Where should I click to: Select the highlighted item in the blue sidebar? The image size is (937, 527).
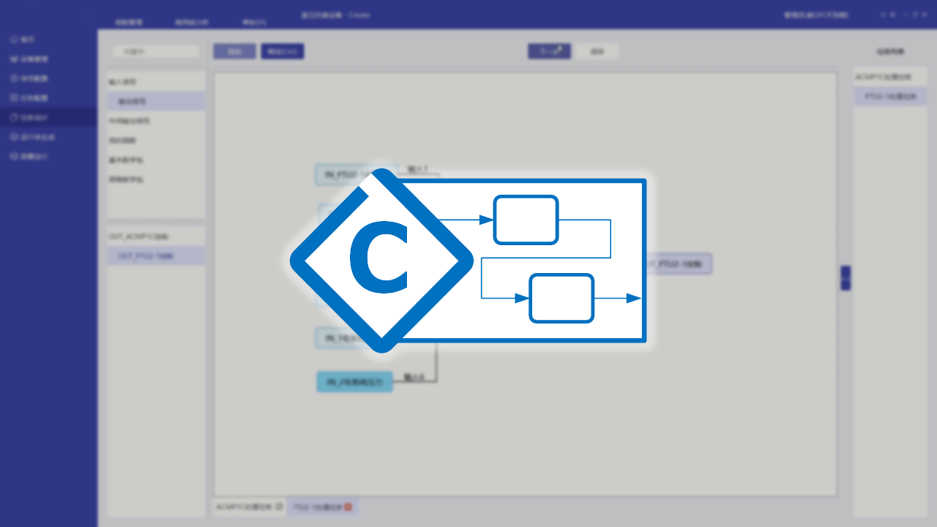[48, 117]
